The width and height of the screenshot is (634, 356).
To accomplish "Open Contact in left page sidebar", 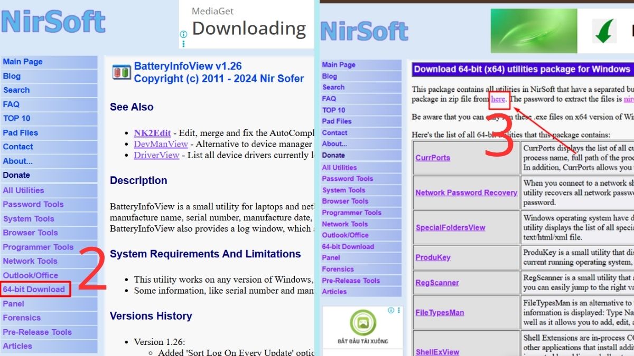I will pyautogui.click(x=18, y=147).
